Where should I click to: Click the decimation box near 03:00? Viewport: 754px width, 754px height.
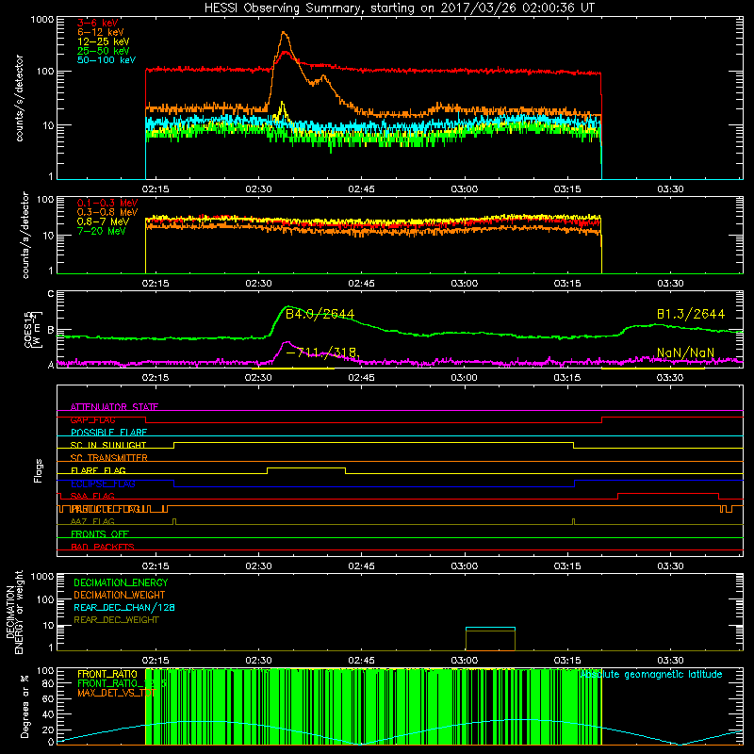pos(490,639)
